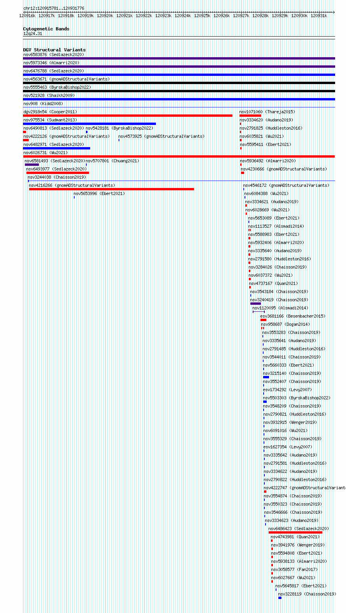Click nsv1071060 (Thareja2015) label
The width and height of the screenshot is (346, 613).
point(267,112)
